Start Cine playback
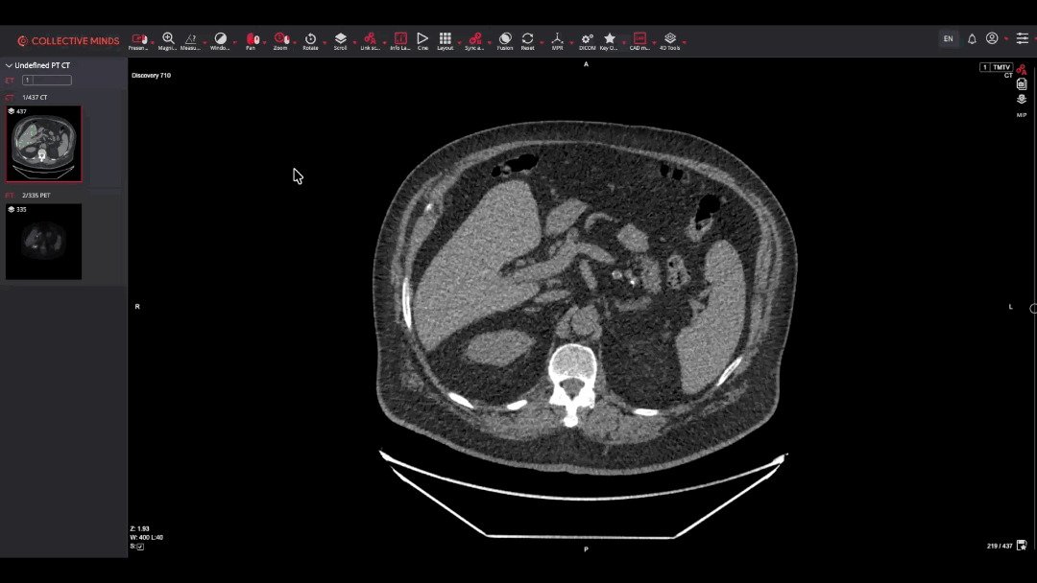Screen dimensions: 1037x583 click(422, 39)
